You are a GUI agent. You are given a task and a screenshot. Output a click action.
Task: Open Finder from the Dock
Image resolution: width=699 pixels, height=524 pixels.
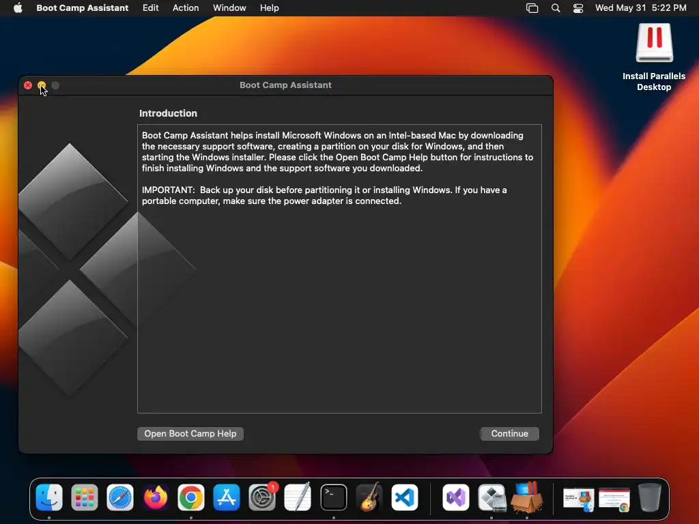(x=49, y=497)
